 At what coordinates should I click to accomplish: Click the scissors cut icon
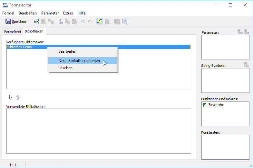click(x=61, y=22)
